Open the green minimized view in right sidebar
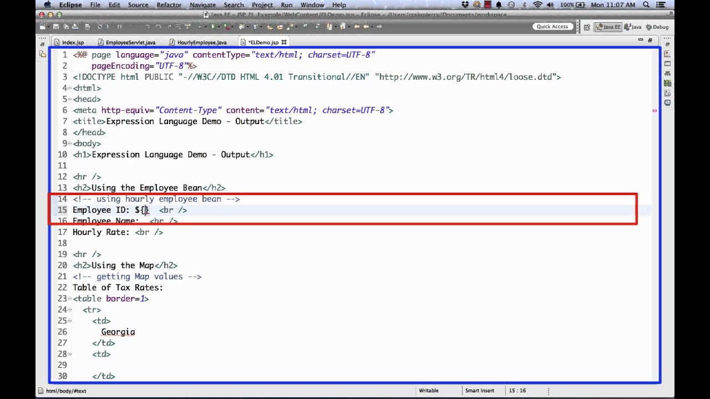 click(x=667, y=83)
